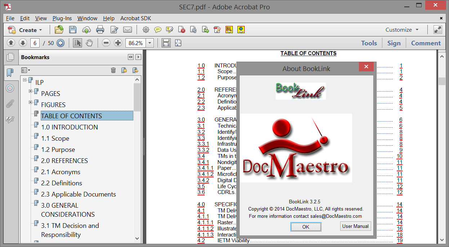
Task: Select the highlight text tool icon
Action: click(170, 30)
